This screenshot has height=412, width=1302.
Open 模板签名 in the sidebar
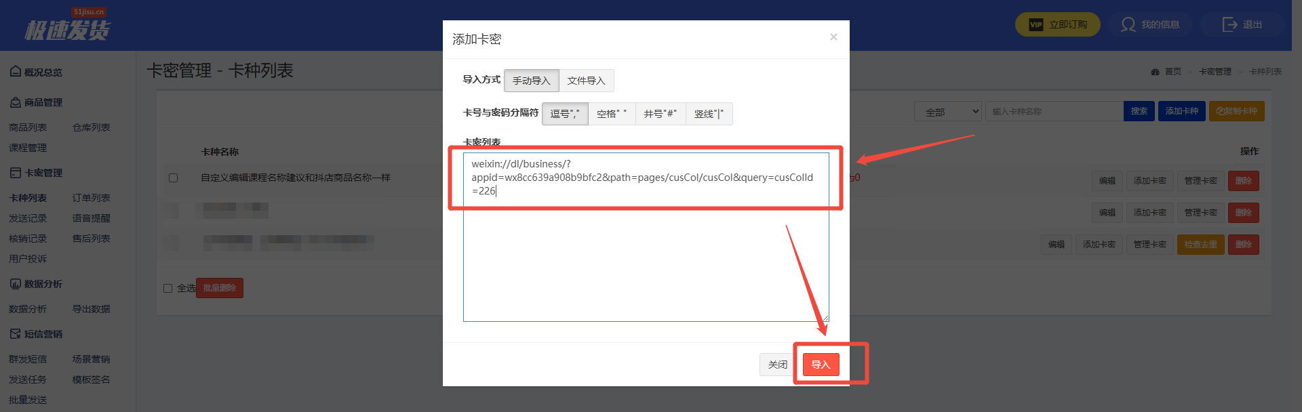[91, 379]
